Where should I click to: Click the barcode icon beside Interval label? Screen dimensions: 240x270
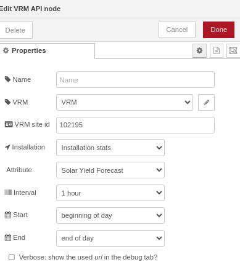pos(8,193)
